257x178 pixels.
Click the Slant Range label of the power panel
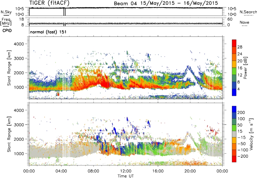point(9,68)
